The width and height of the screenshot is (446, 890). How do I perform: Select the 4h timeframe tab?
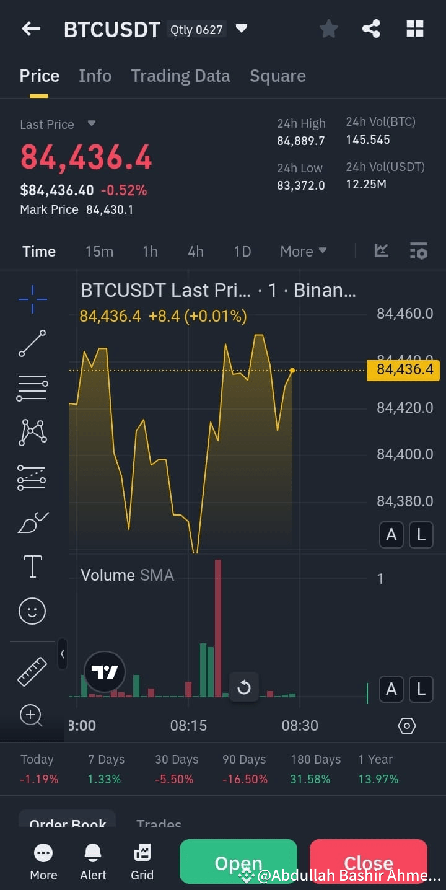coord(196,251)
